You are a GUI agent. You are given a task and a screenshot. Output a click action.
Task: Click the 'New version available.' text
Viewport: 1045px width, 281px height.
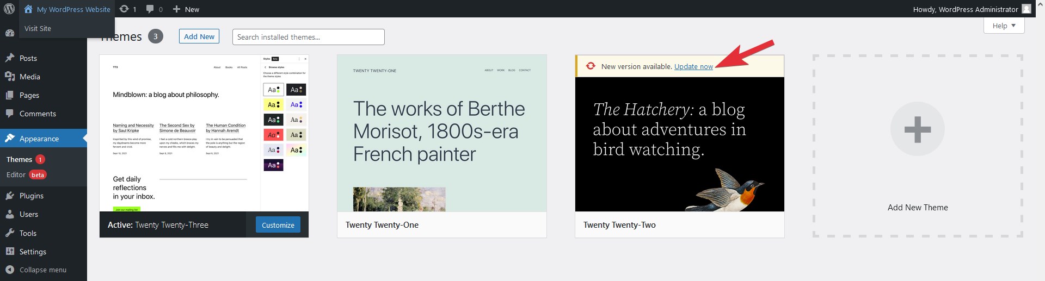click(637, 66)
